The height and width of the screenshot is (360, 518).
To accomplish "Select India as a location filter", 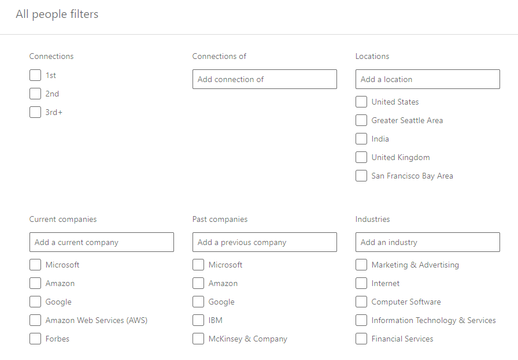I will 361,139.
